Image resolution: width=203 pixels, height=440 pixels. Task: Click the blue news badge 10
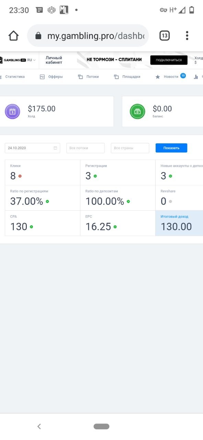[x=183, y=76]
